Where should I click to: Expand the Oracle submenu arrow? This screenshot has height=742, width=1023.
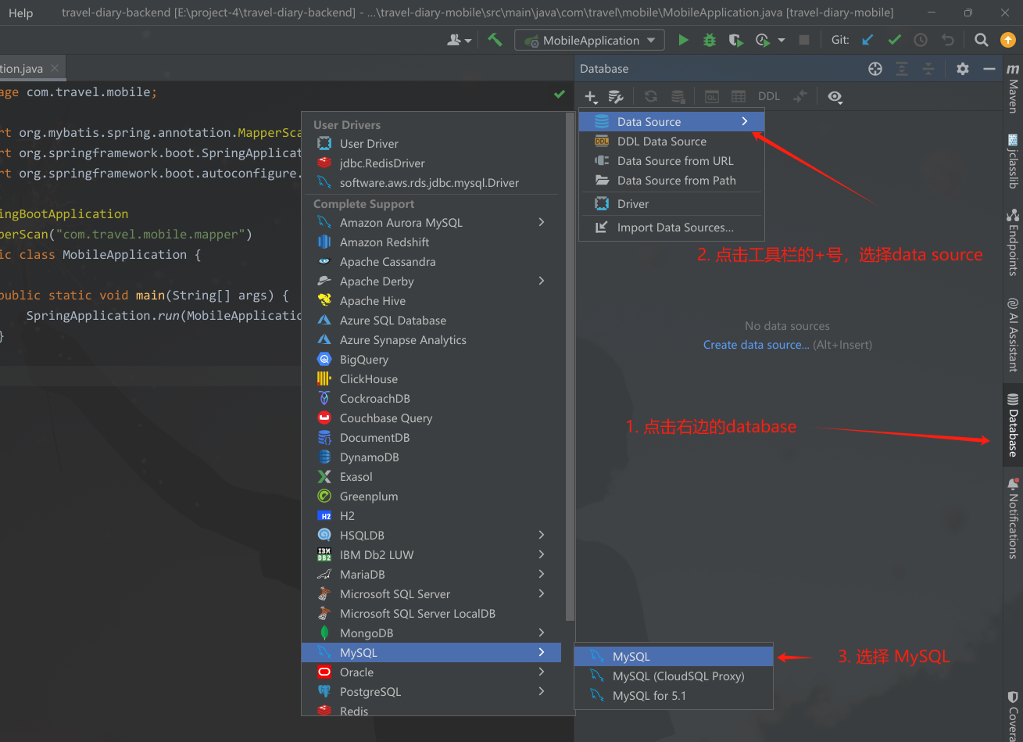pos(542,672)
